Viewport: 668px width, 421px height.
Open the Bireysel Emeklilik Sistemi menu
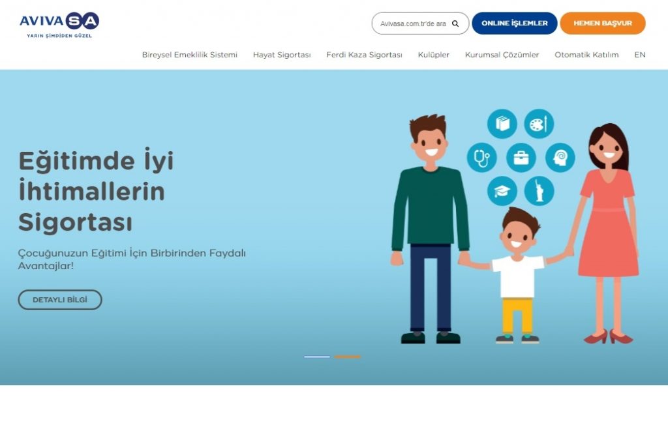point(190,55)
